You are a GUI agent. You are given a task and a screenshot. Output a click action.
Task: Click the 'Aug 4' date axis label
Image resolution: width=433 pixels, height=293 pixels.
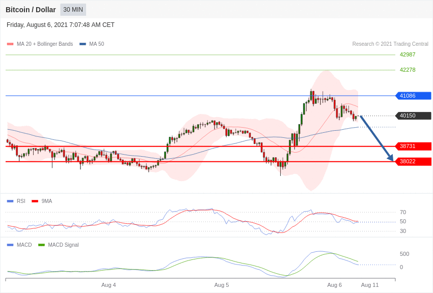pyautogui.click(x=109, y=285)
